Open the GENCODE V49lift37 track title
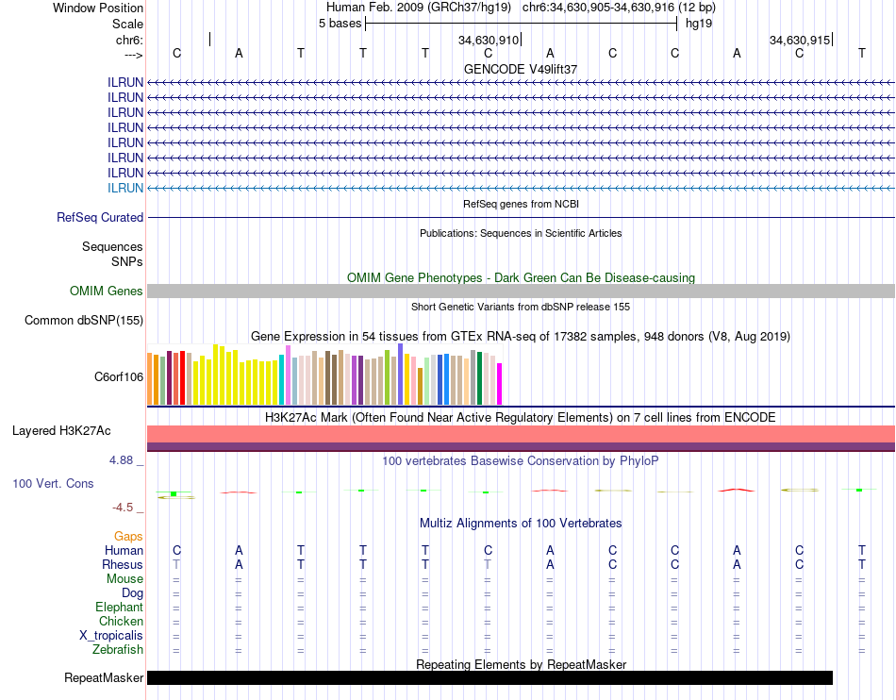Screen dimensions: 896x700 521,69
